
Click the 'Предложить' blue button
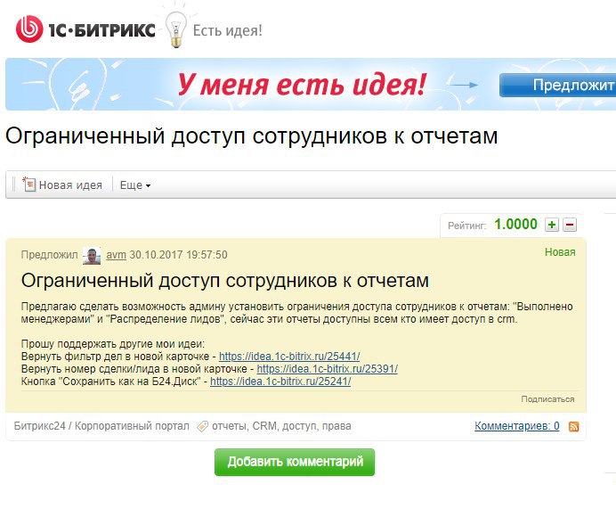pos(557,85)
